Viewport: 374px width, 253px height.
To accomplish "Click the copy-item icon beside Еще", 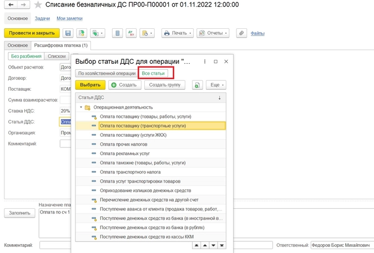I will point(197,85).
